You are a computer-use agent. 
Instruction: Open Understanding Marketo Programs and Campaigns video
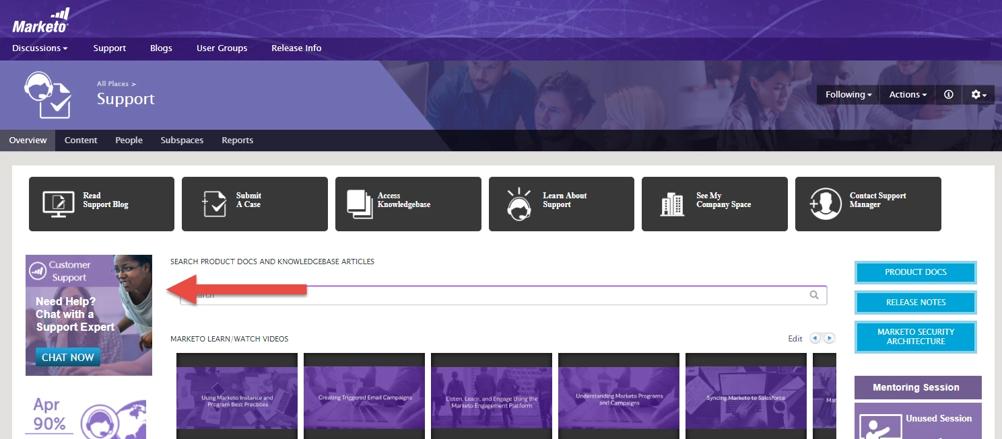click(x=619, y=396)
